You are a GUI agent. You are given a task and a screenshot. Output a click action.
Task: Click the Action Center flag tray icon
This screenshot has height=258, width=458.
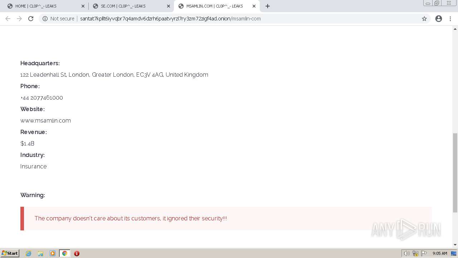coord(424,253)
